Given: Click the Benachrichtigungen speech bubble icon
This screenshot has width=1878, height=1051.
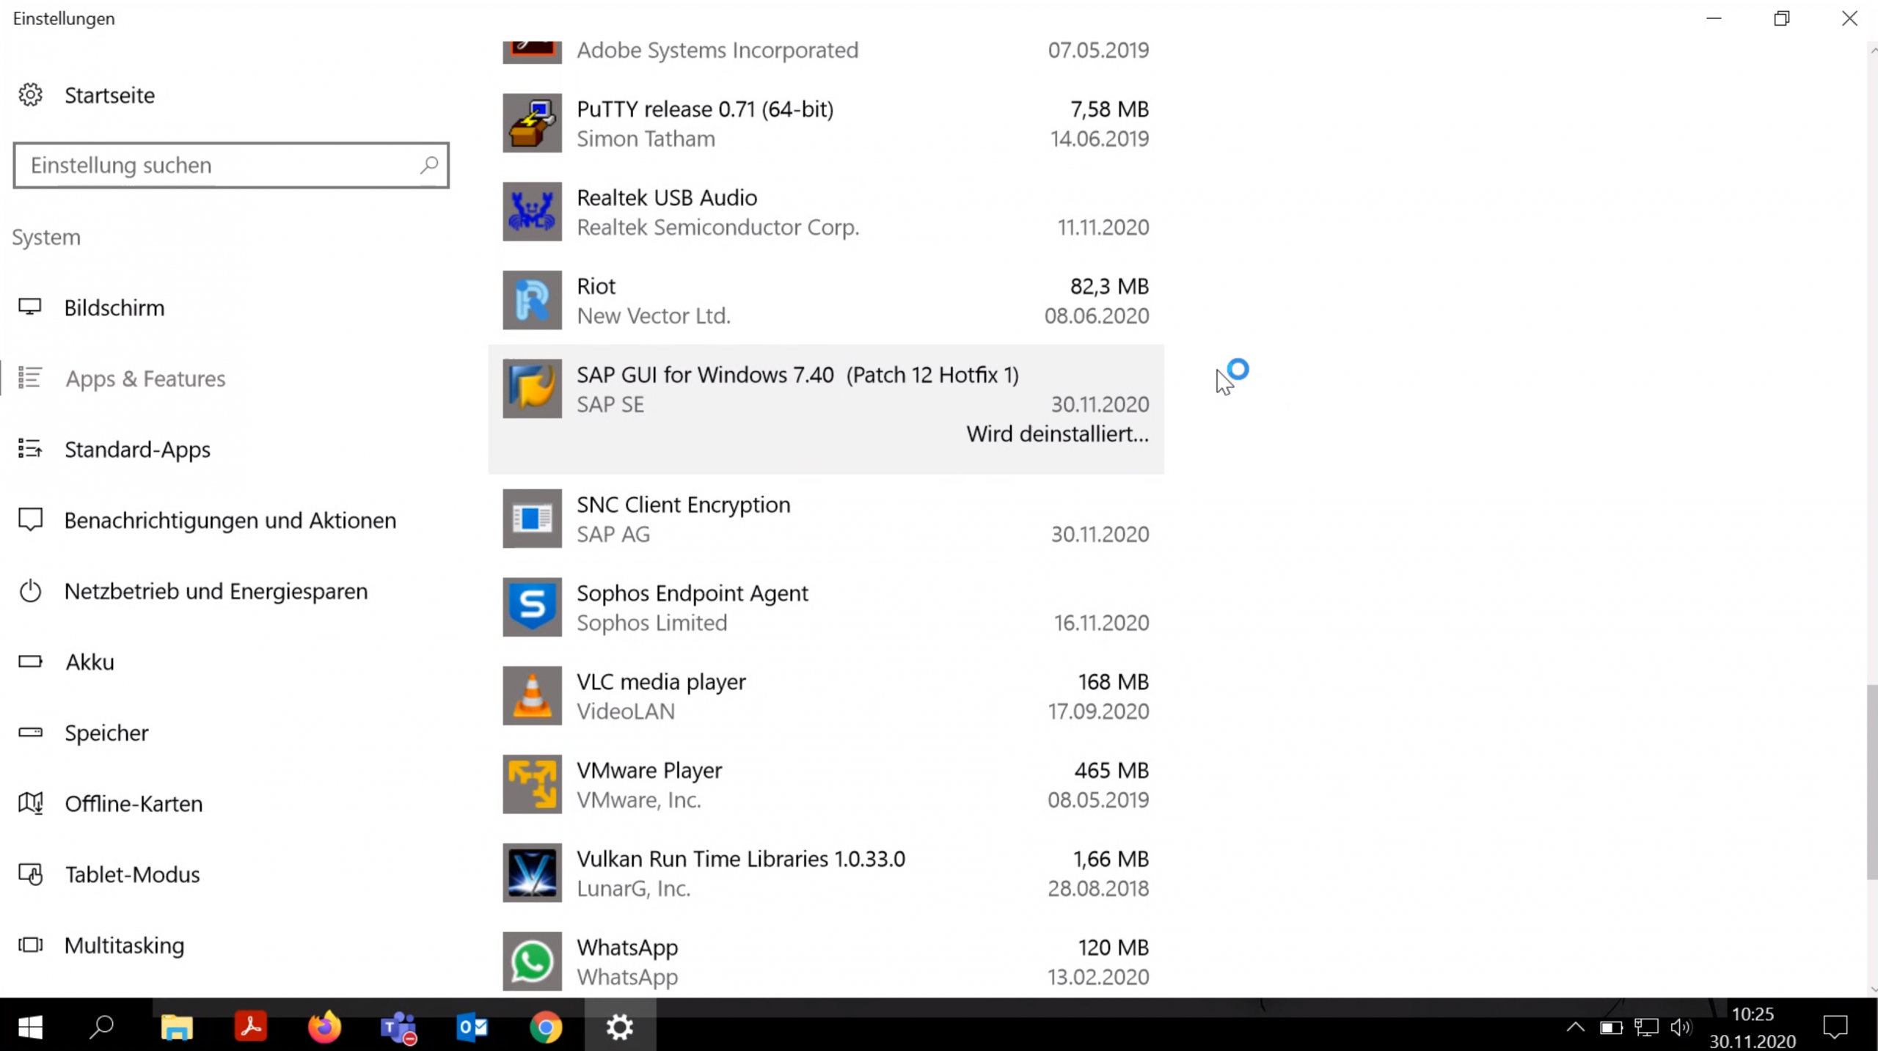Looking at the screenshot, I should pyautogui.click(x=30, y=519).
